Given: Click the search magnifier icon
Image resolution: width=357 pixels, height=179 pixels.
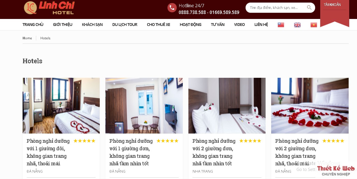Looking at the screenshot, I should [x=309, y=8].
